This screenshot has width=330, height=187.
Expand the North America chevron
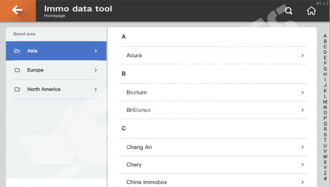(x=96, y=89)
